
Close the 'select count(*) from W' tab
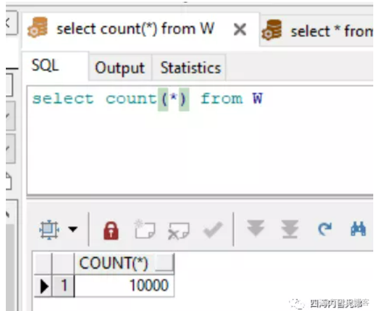click(x=239, y=30)
